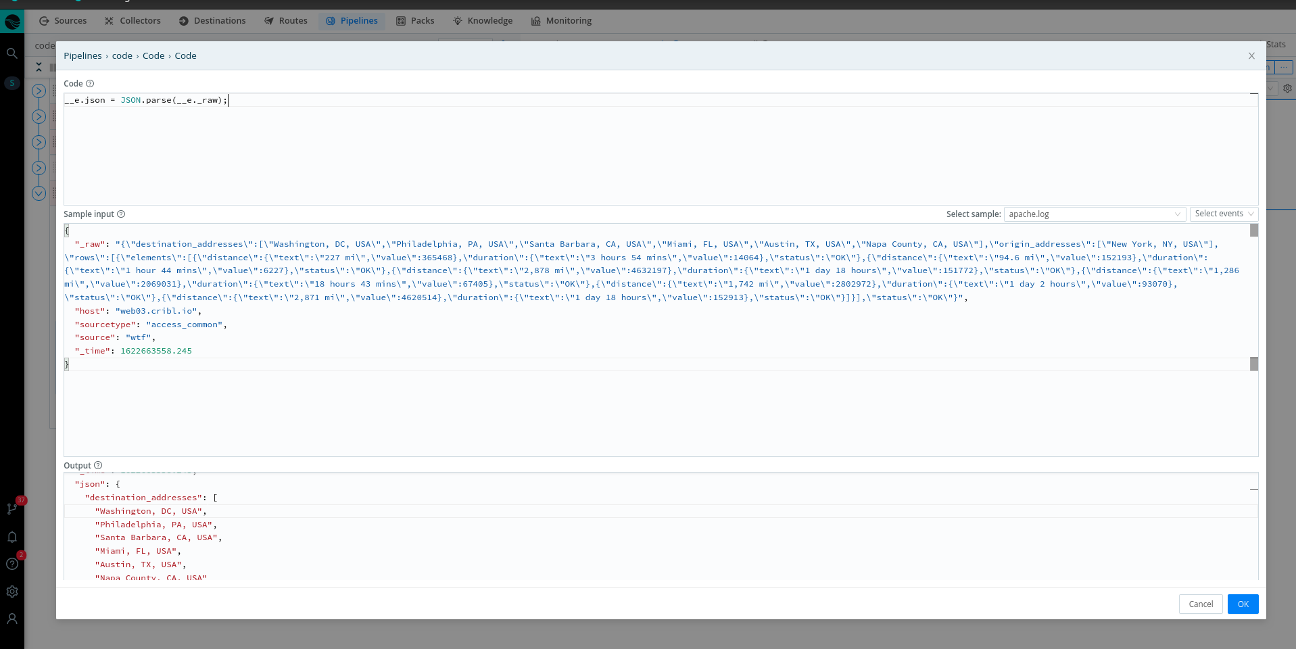
Task: Open the settings gear in the left sidebar
Action: 11,592
